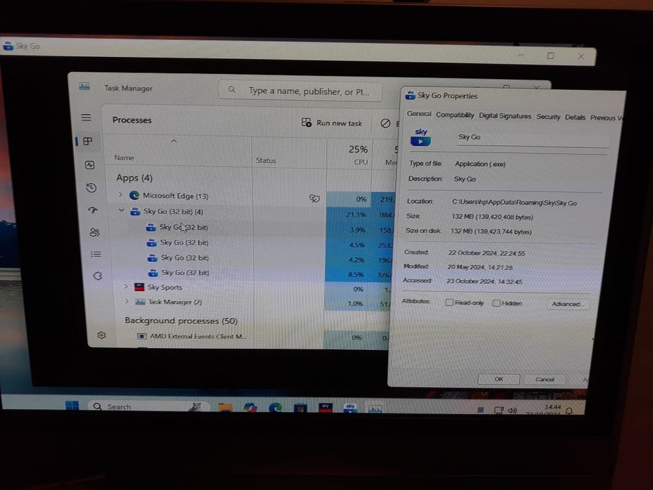This screenshot has height=490, width=653.
Task: Open Digital Signatures tab
Action: [x=505, y=116]
